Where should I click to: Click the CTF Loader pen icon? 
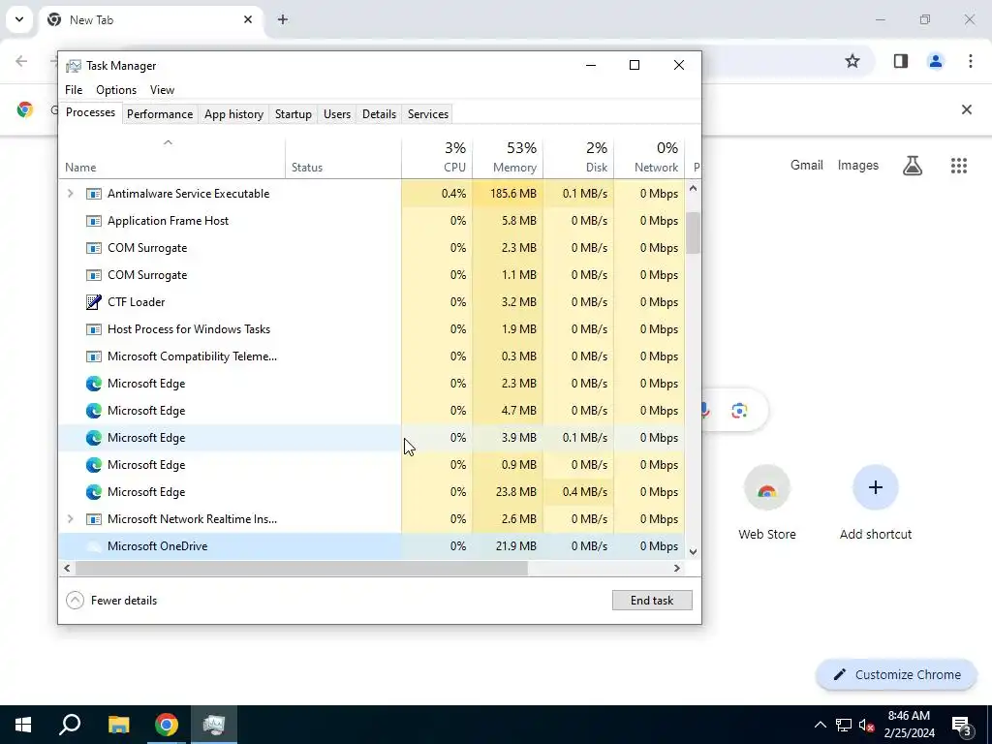click(94, 302)
